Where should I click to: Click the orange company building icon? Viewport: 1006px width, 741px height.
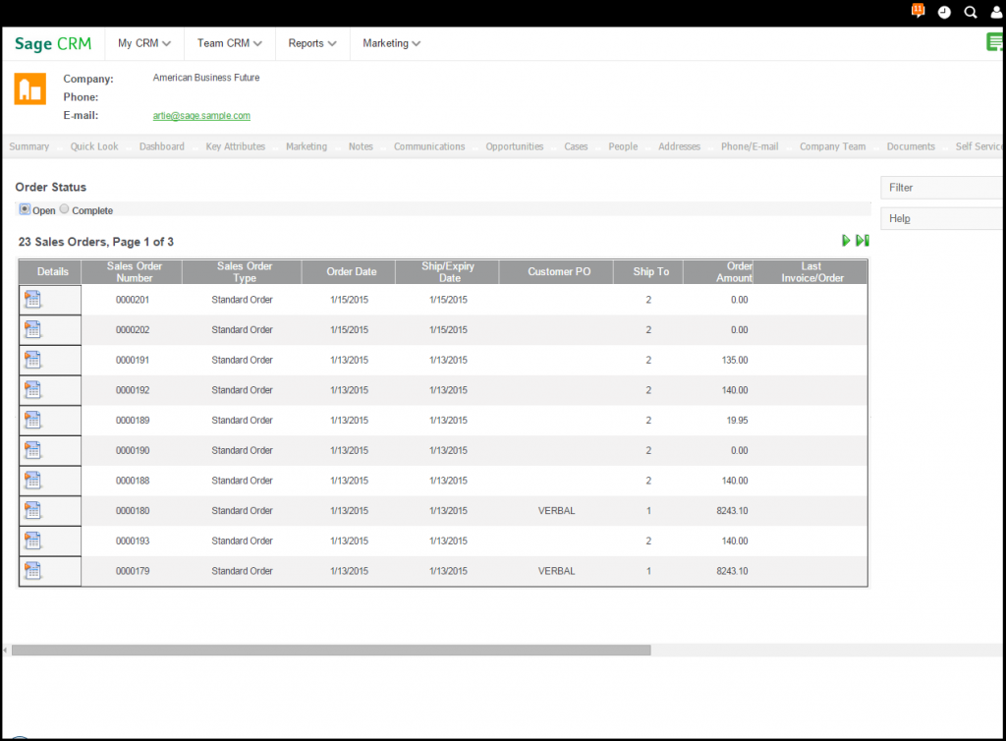[x=29, y=88]
